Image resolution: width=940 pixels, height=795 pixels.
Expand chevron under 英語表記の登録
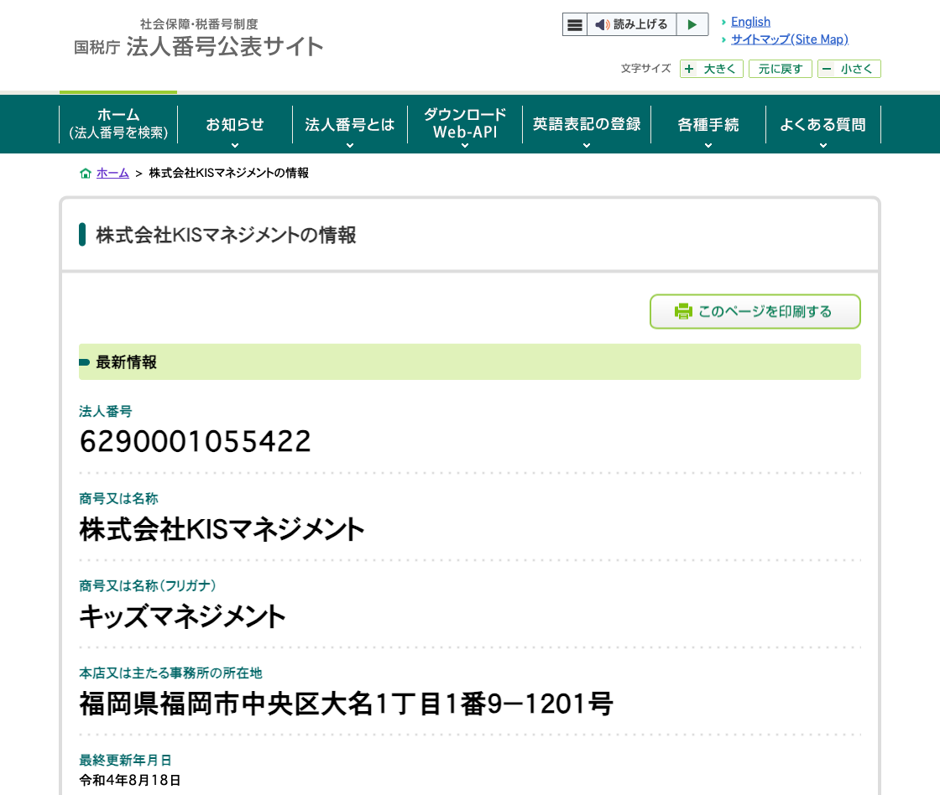[587, 145]
